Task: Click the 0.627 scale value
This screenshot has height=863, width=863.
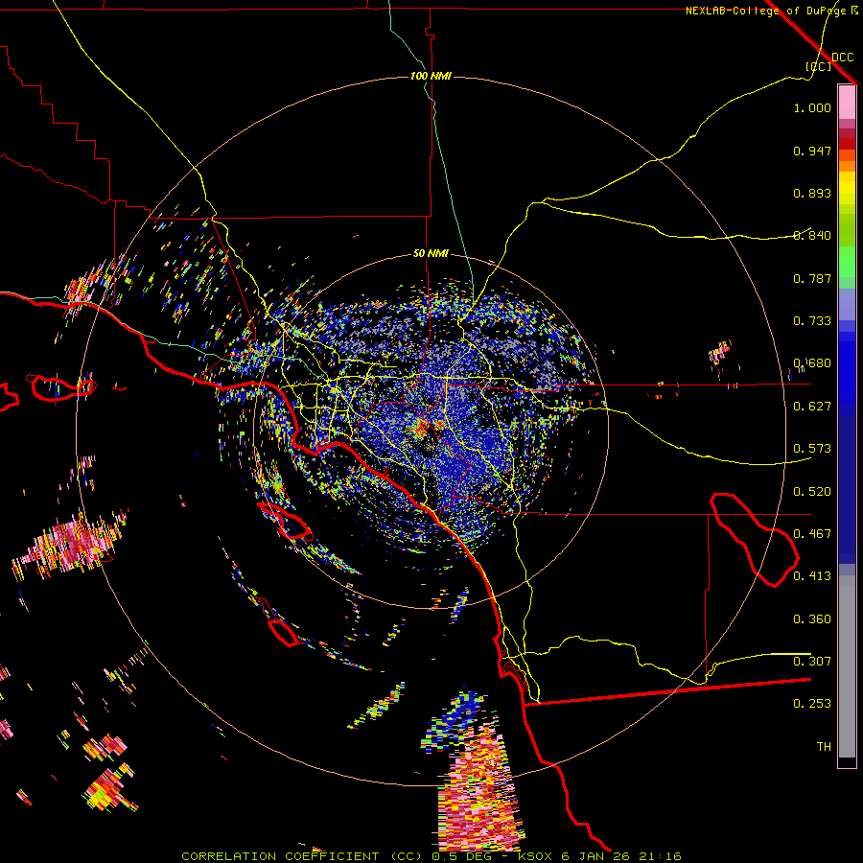Action: pos(812,407)
